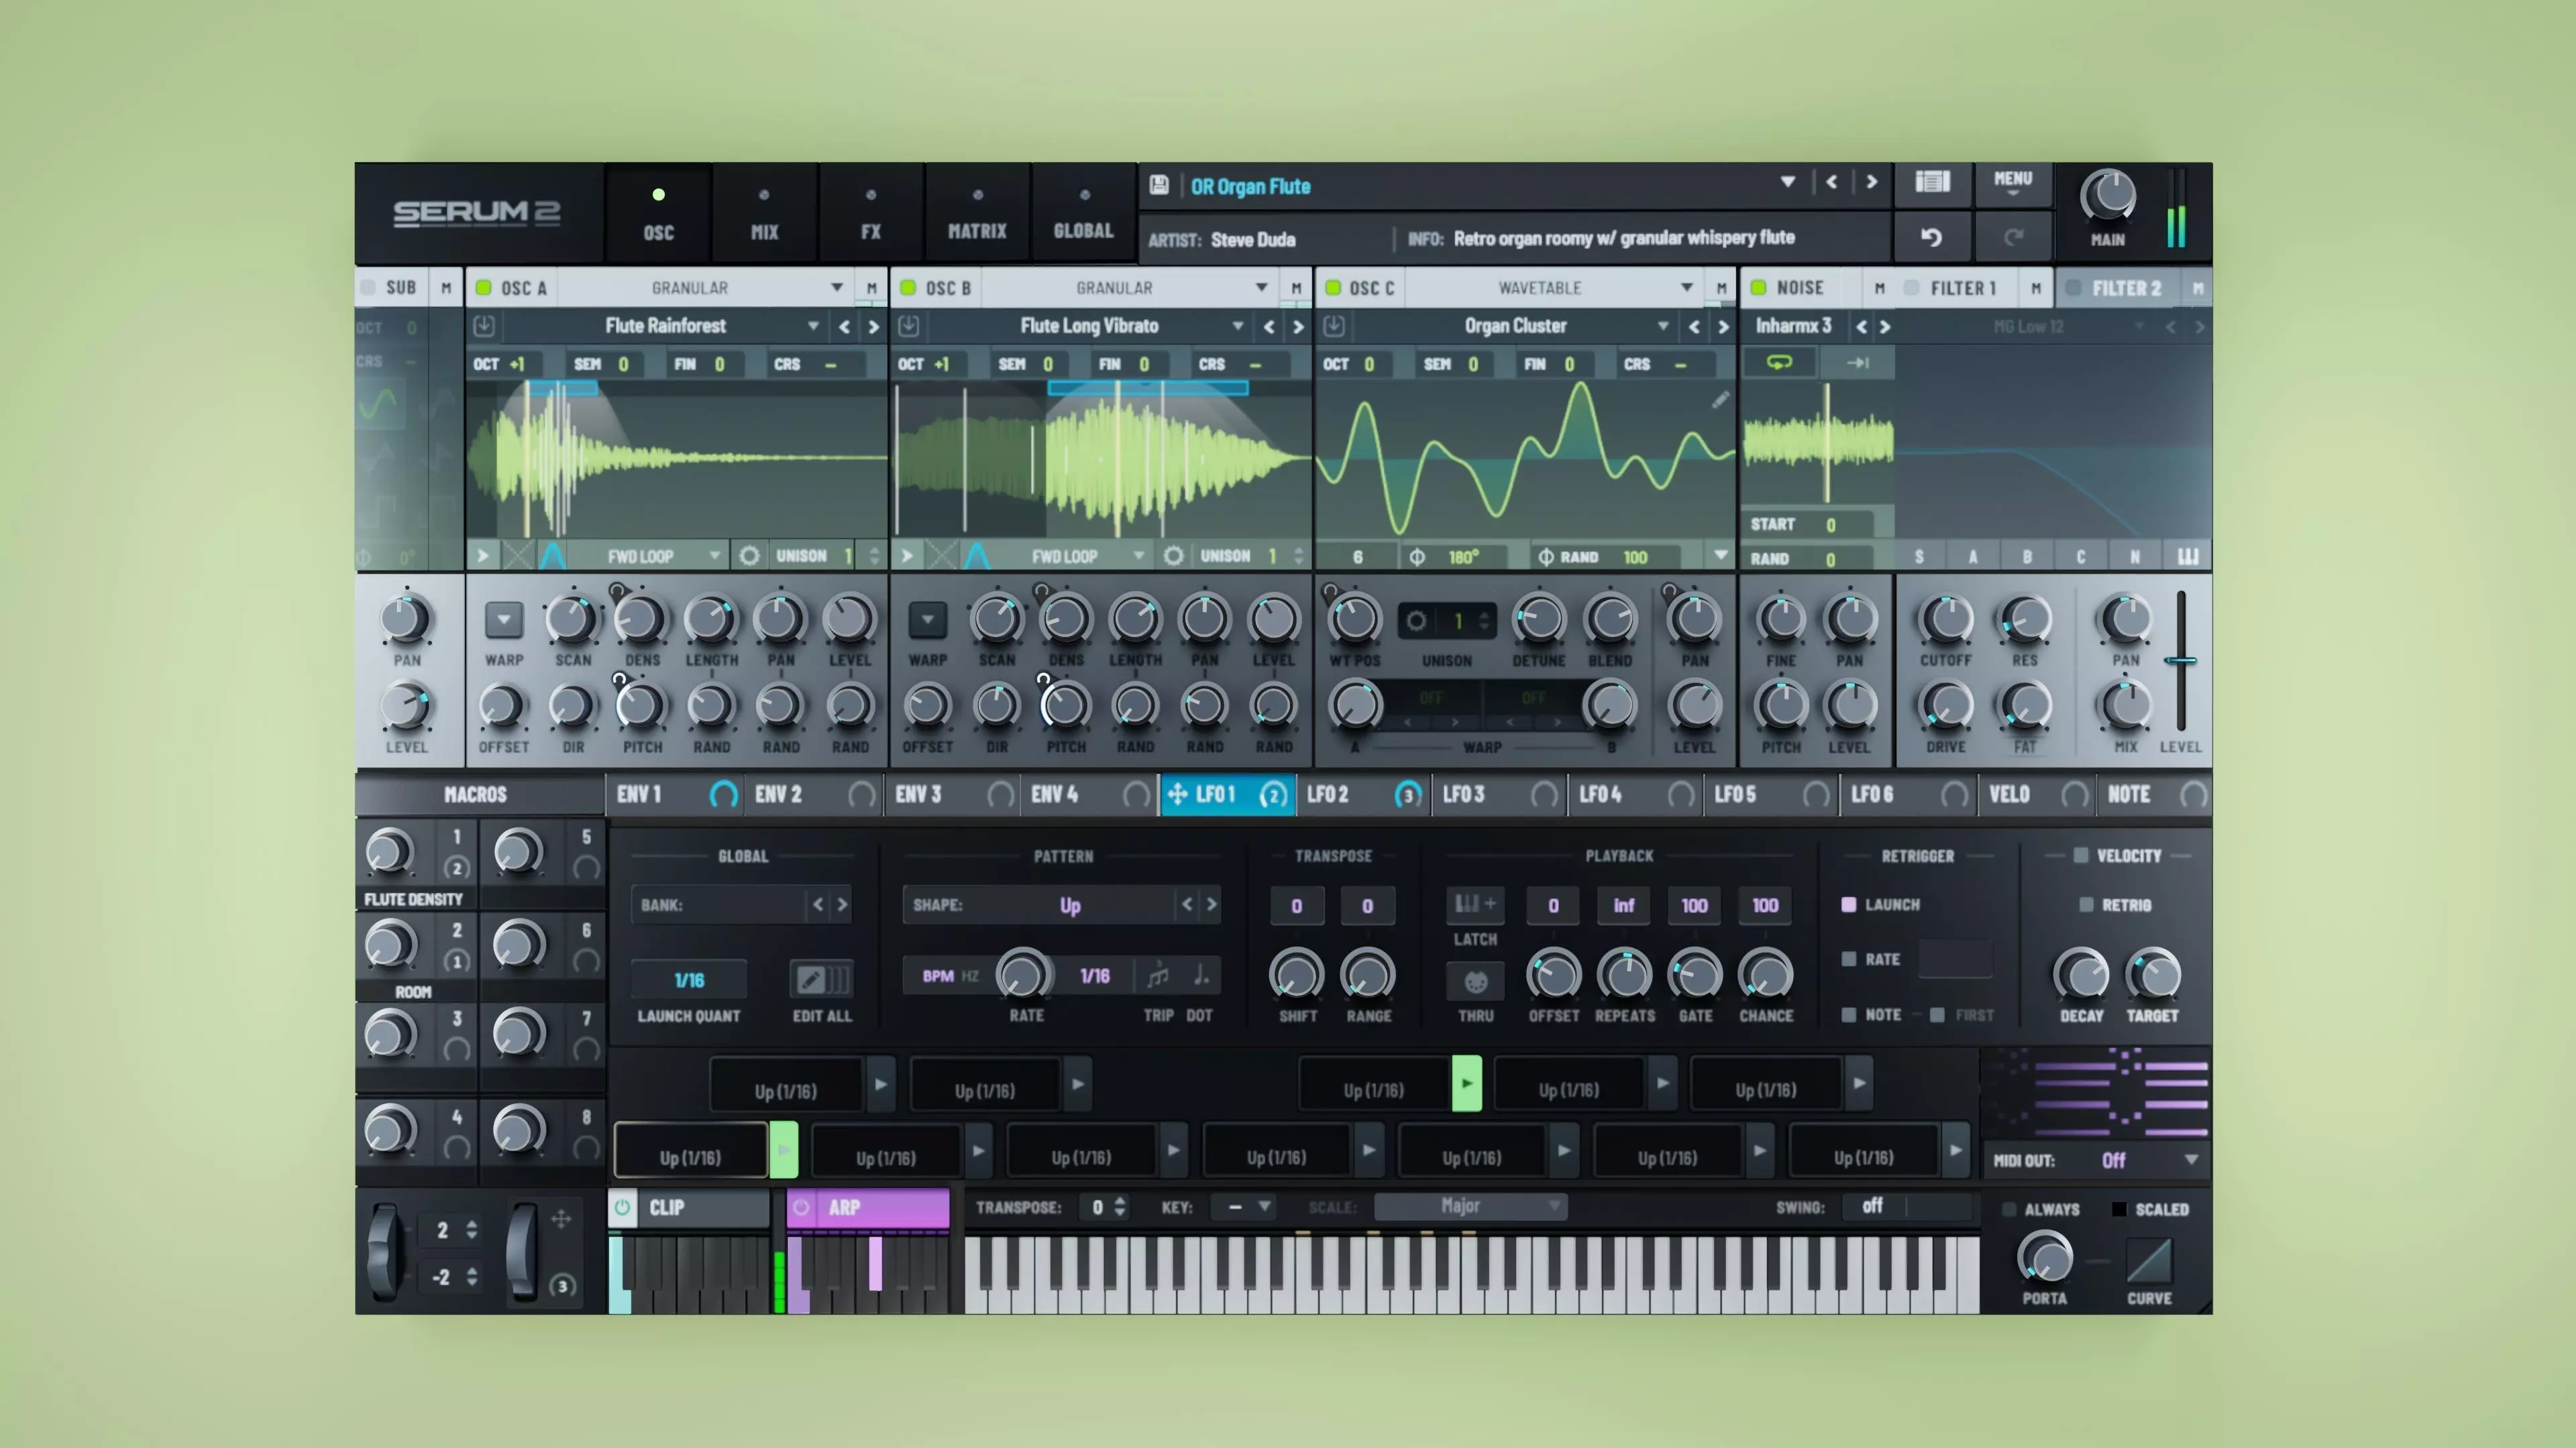Open the preset browser list icon
This screenshot has width=2576, height=1448.
pyautogui.click(x=1931, y=182)
